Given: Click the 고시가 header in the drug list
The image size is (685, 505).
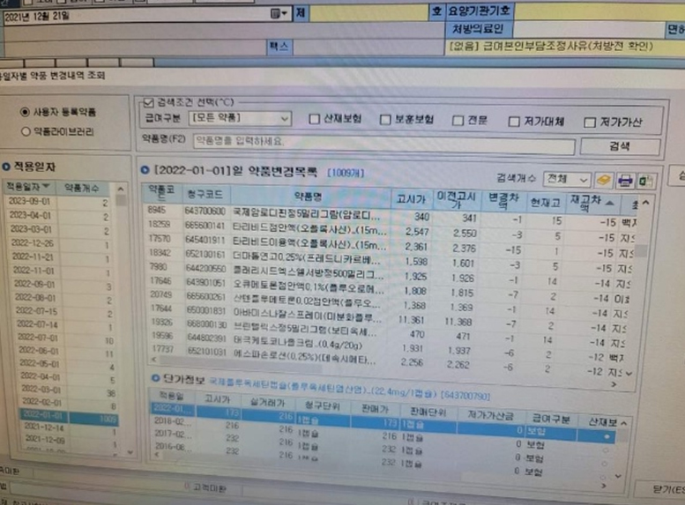Looking at the screenshot, I should pos(410,199).
